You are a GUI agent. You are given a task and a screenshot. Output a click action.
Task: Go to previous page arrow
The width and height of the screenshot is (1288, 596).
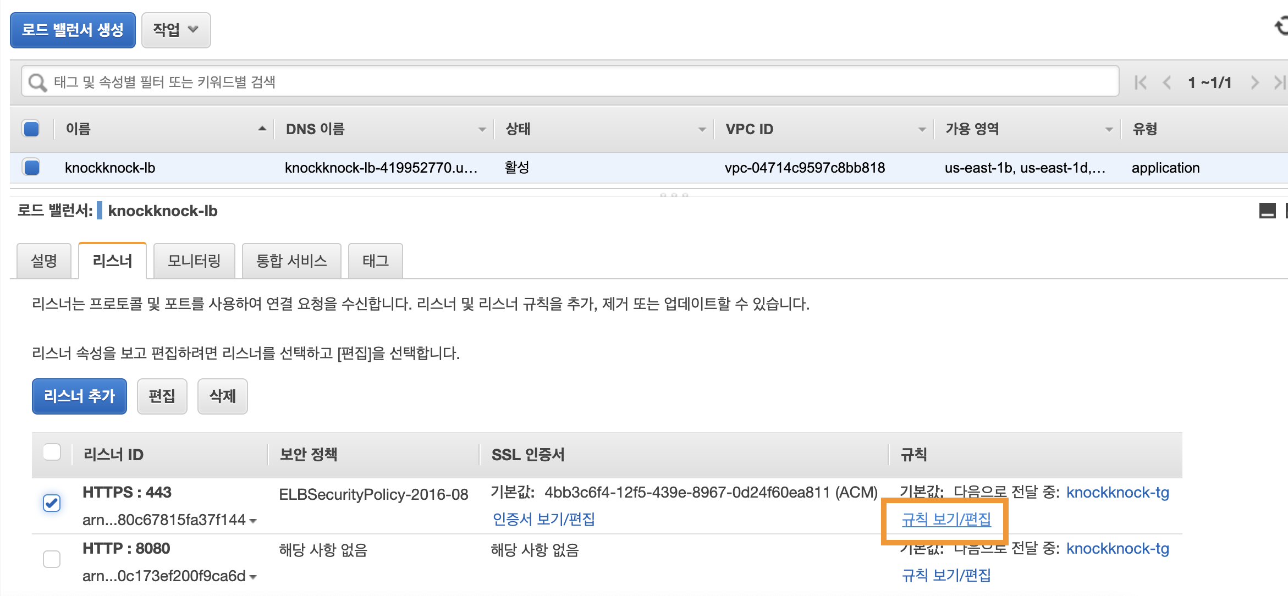pyautogui.click(x=1167, y=82)
